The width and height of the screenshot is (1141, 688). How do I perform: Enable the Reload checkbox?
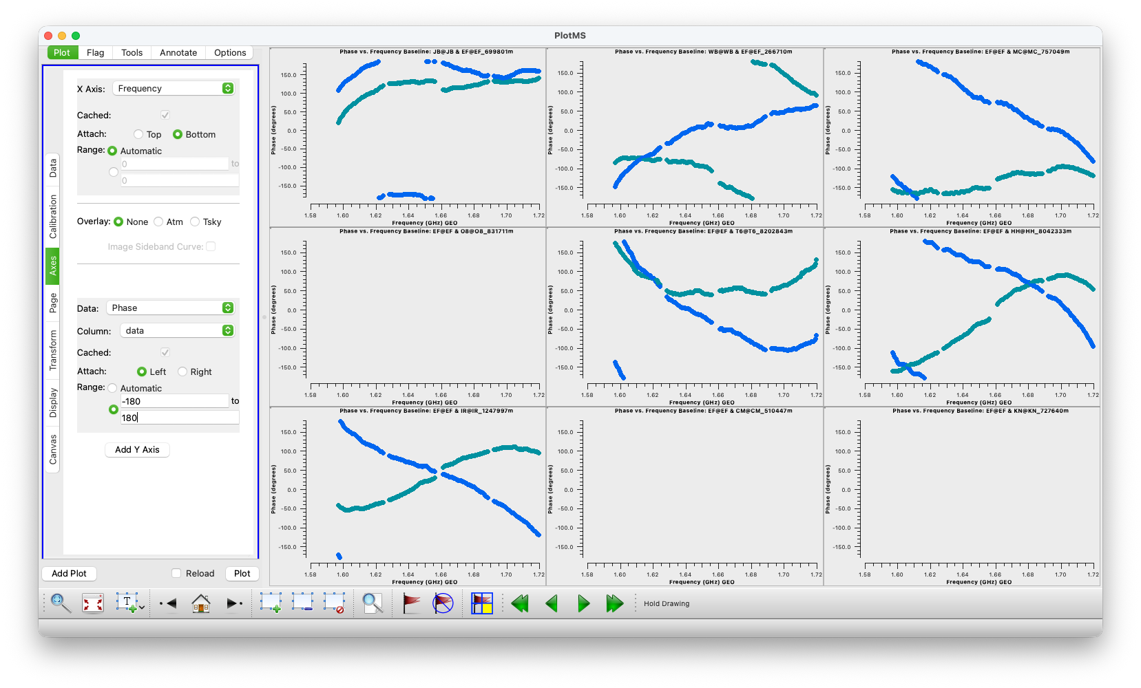(176, 573)
